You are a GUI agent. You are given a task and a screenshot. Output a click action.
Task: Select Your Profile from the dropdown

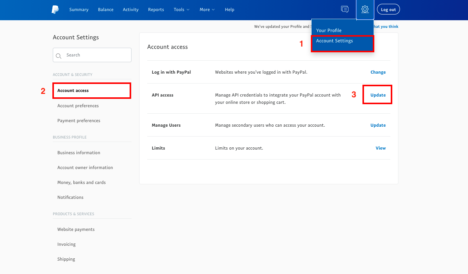[x=329, y=31]
